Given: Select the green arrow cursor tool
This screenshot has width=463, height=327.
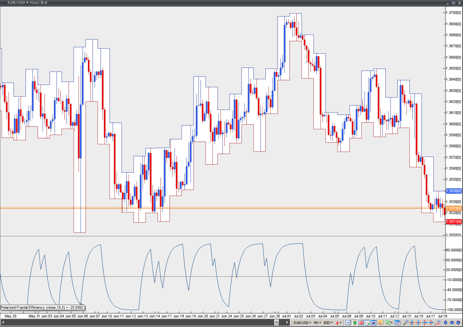Looking at the screenshot, I should (x=388, y=323).
